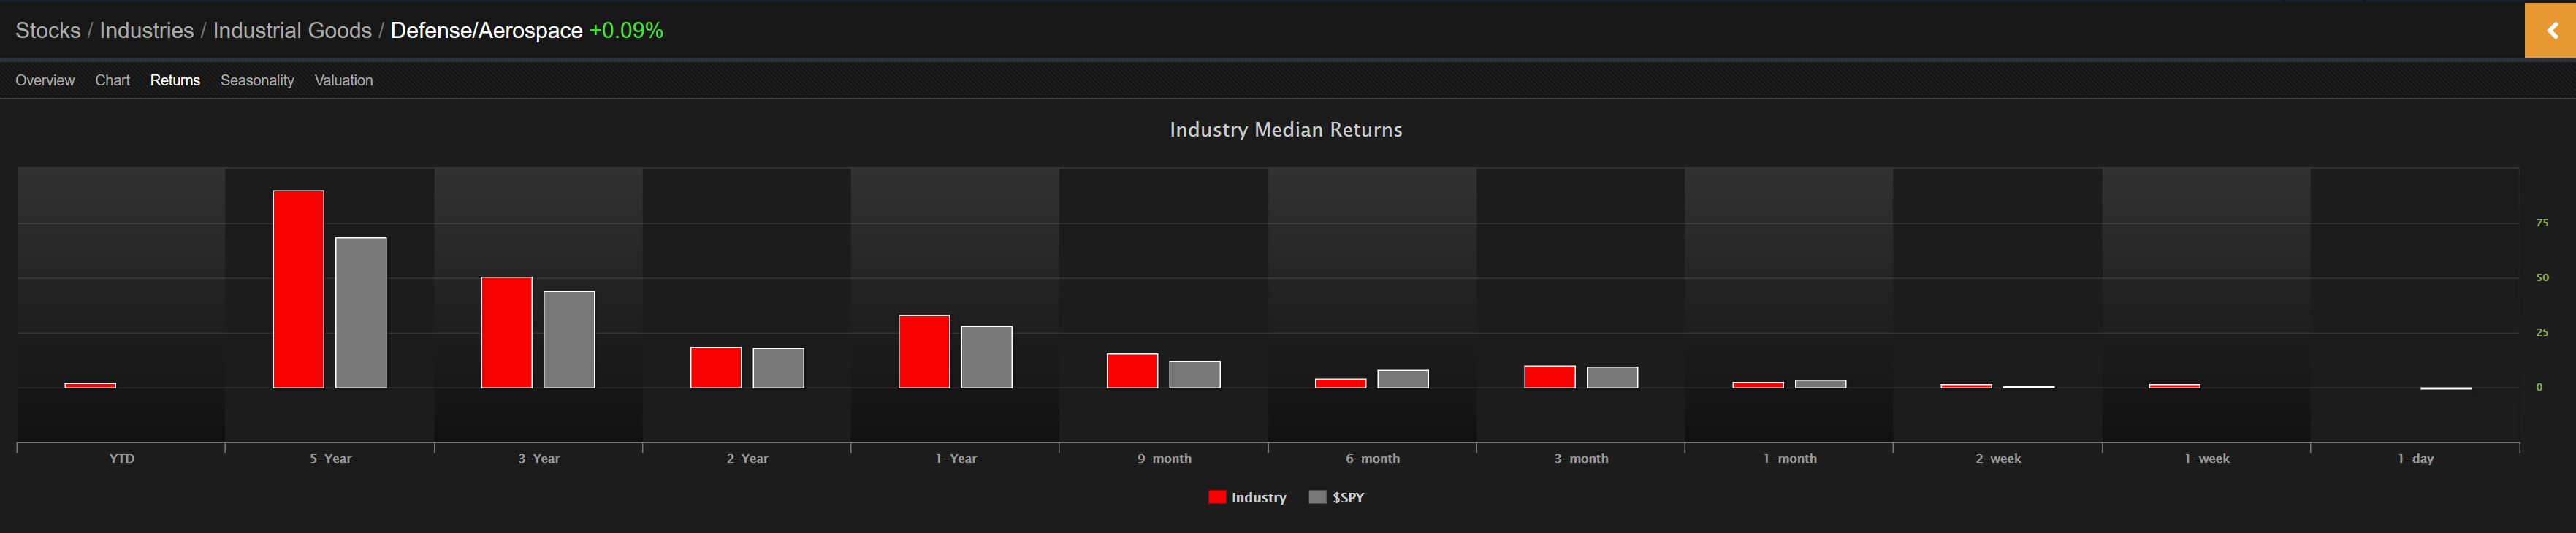
Task: Go to the Valuation tab
Action: pos(344,80)
